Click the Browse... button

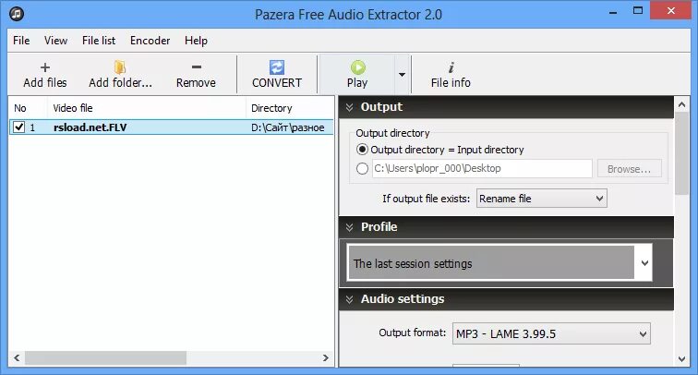point(629,169)
